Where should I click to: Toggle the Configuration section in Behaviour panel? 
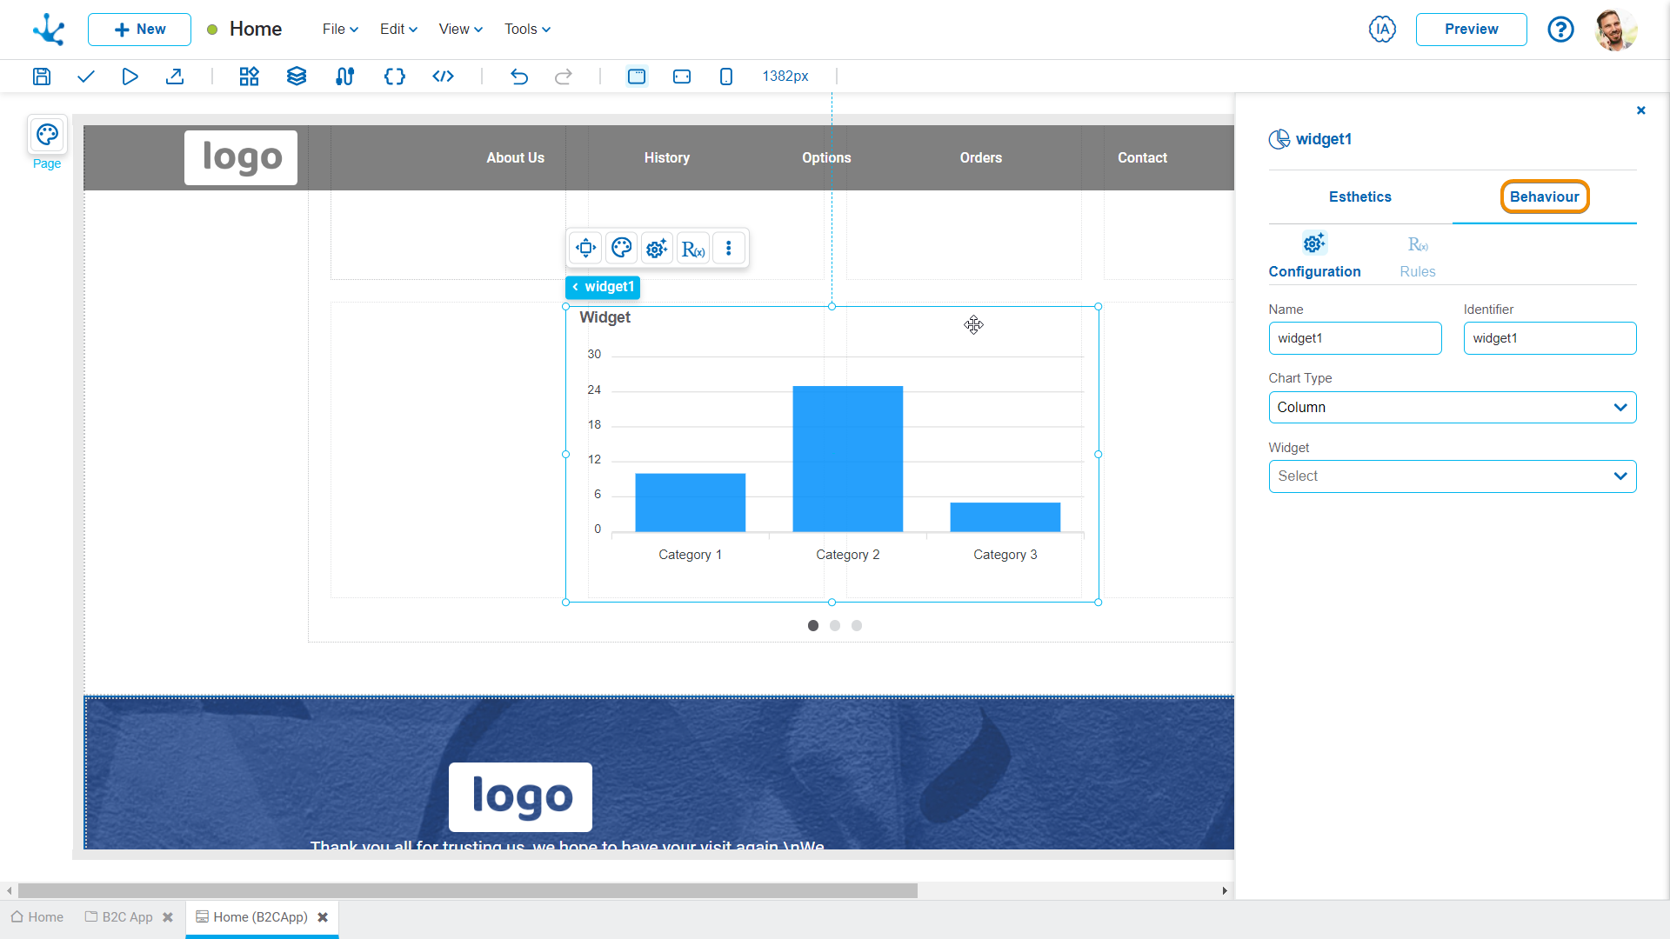coord(1314,255)
